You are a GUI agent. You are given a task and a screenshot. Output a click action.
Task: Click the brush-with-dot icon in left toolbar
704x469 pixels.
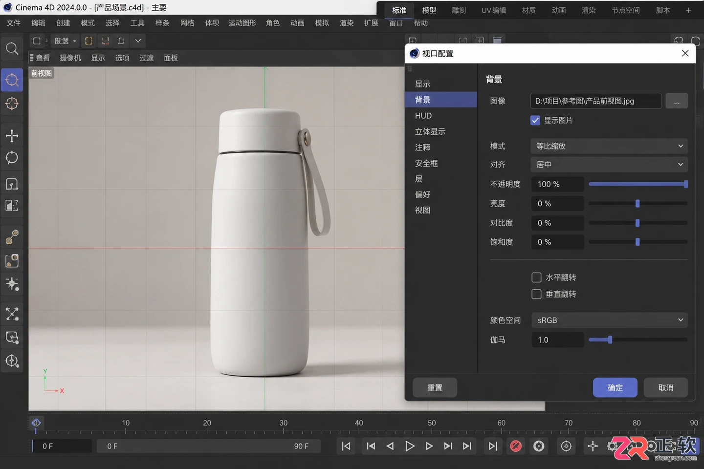(x=12, y=237)
